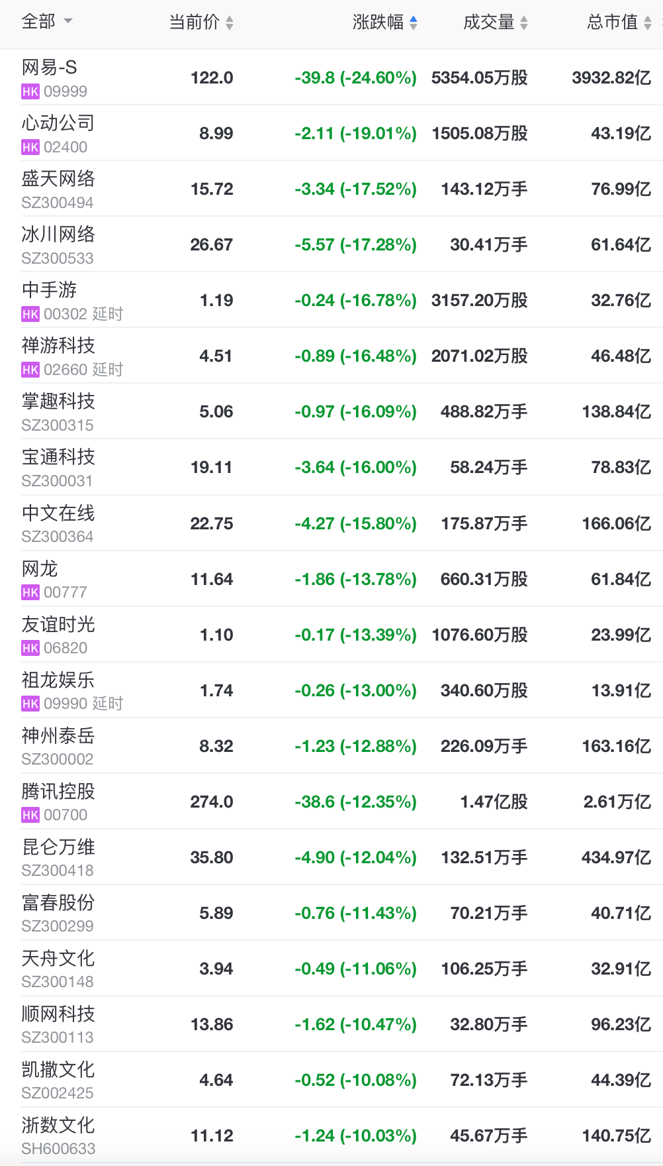Open 昆仑万维 SZ300418 entry
This screenshot has width=663, height=1166.
[331, 857]
